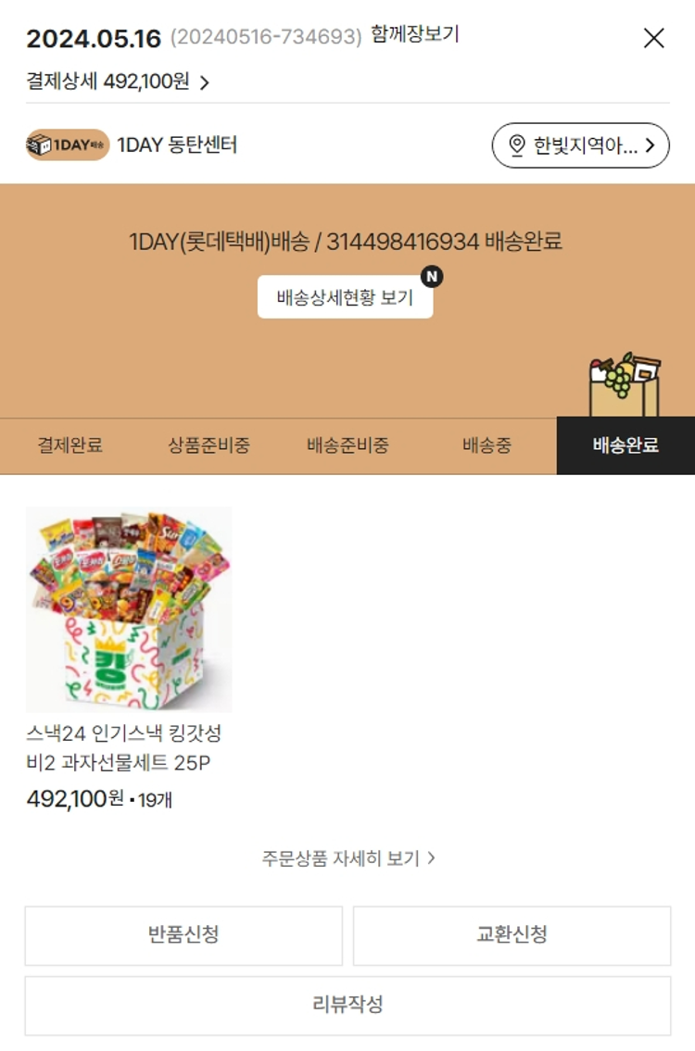Open product name 스낵24 인기스낵 킹갓성비2

click(123, 748)
